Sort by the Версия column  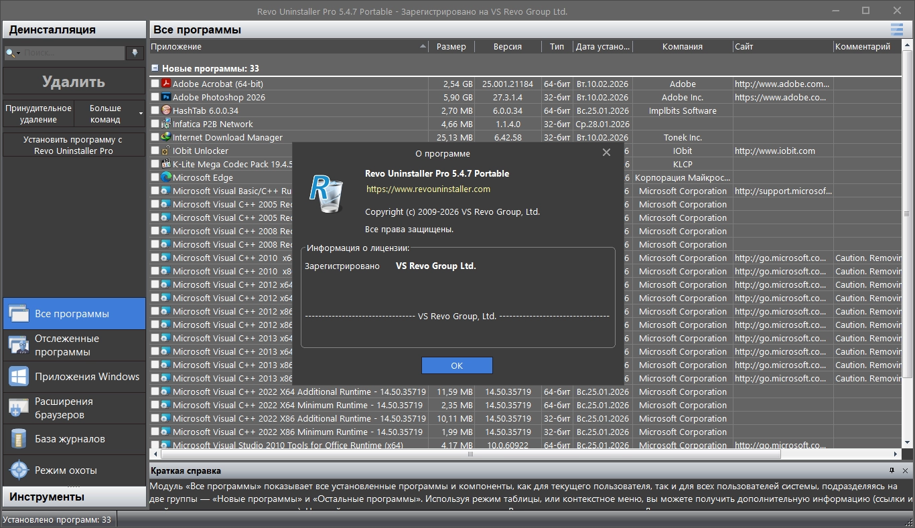tap(508, 46)
